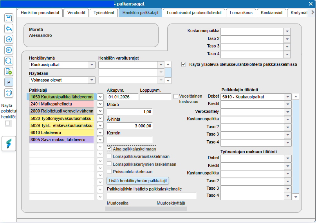Expand 8005 Sava-maksu row dropdown arrow
The width and height of the screenshot is (316, 223).
point(100,140)
